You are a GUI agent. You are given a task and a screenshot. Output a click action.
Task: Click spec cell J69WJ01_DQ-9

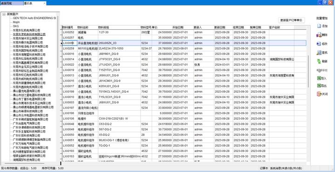point(119,76)
